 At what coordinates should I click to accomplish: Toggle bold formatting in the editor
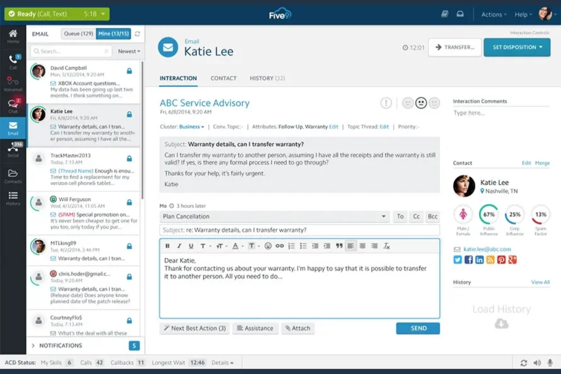coord(167,246)
